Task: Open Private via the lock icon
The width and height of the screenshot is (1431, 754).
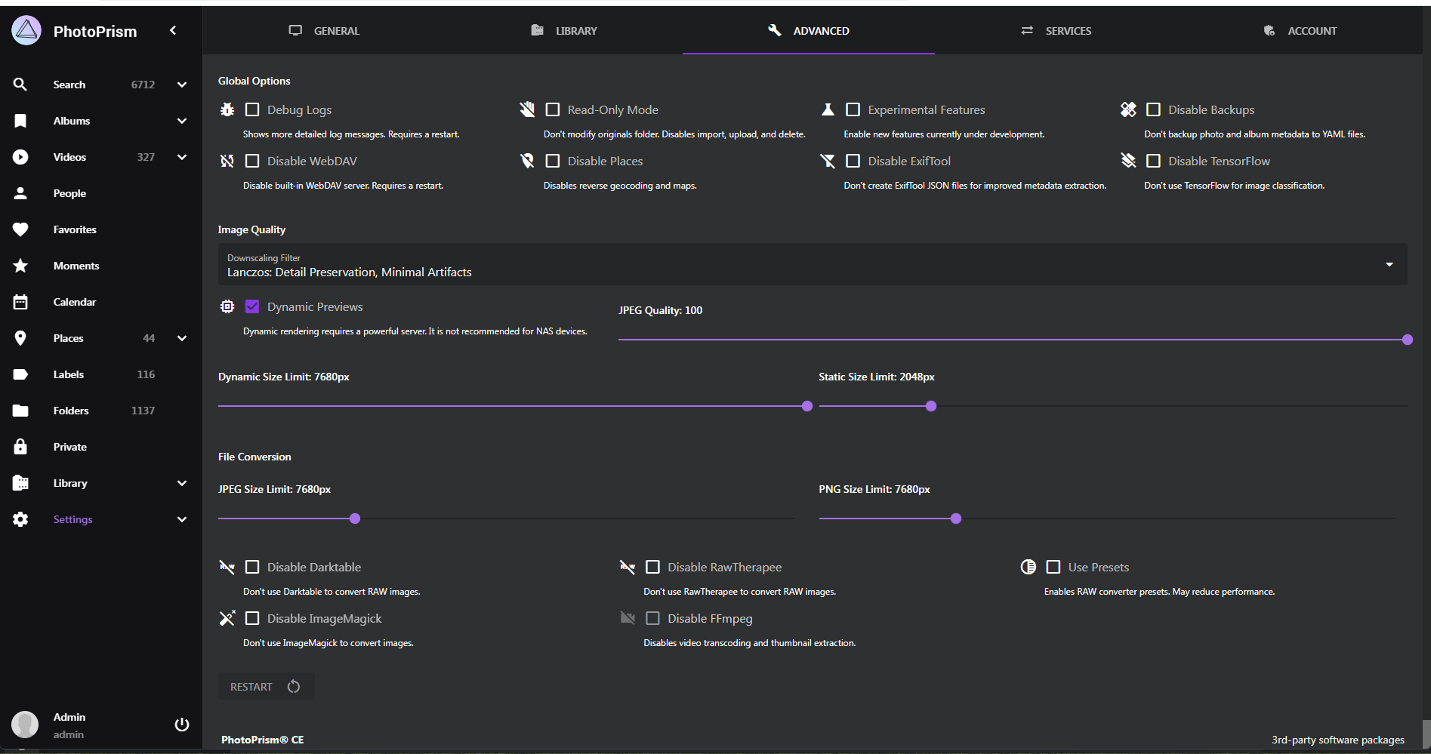Action: click(20, 447)
